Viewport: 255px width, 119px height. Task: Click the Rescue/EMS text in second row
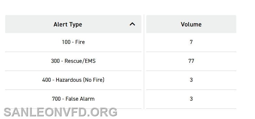(x=80, y=61)
